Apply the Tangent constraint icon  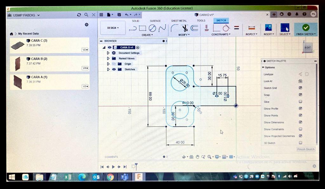tap(226, 28)
